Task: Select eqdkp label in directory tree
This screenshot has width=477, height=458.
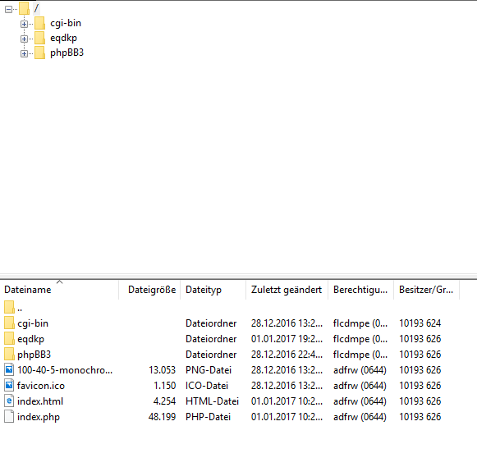Action: pos(63,38)
